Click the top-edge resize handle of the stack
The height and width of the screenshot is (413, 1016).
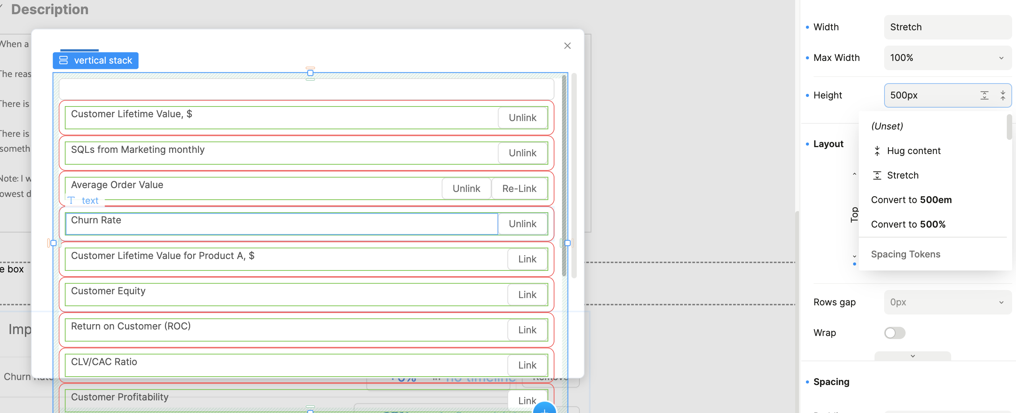311,73
